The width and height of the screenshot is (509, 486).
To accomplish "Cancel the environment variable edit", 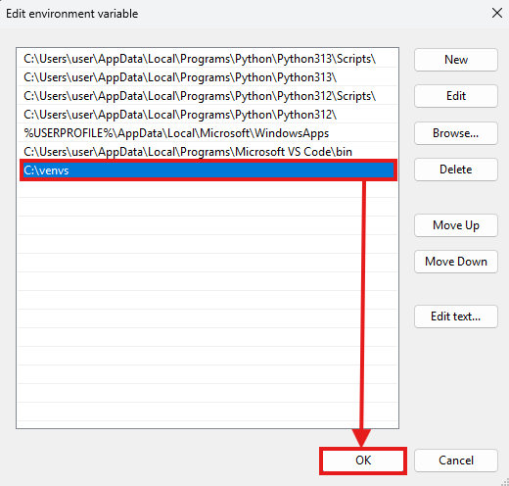I will pyautogui.click(x=456, y=461).
